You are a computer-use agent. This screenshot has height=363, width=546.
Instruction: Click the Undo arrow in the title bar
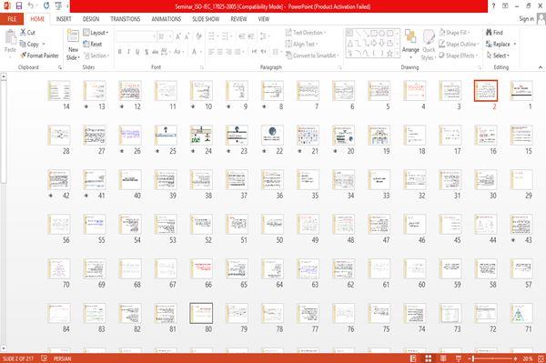coord(31,6)
